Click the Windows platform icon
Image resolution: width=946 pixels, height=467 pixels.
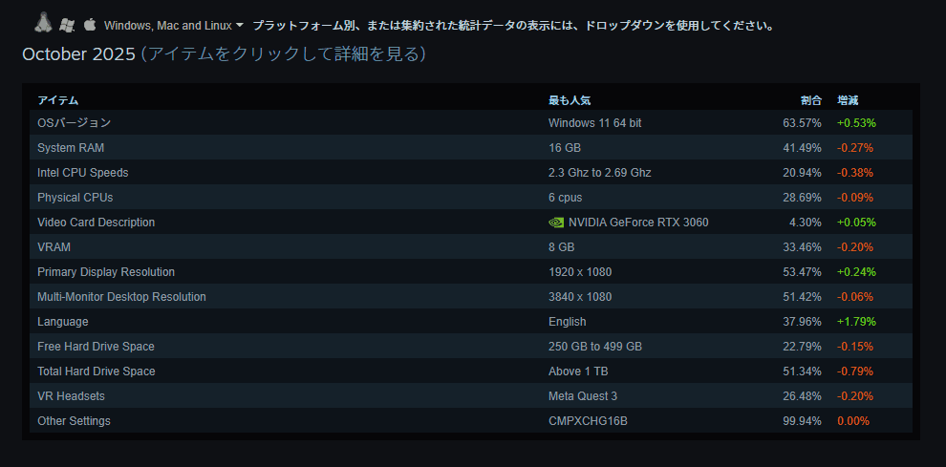67,25
